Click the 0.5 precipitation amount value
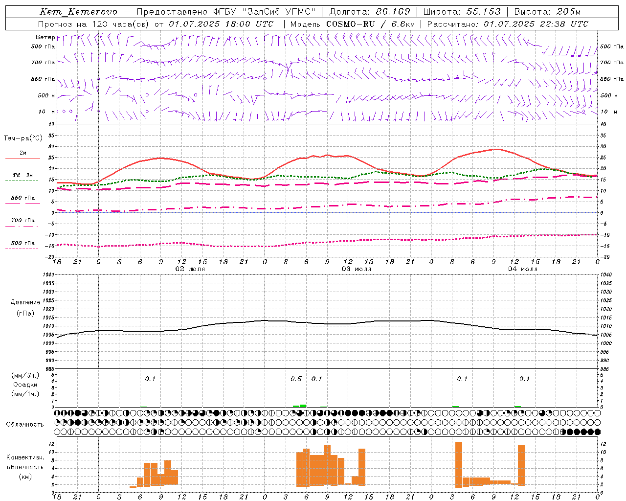 (296, 379)
